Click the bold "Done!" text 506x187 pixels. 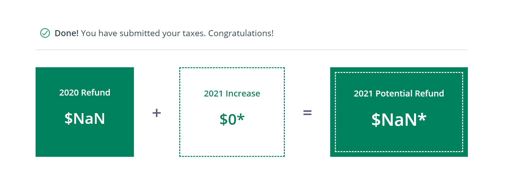(x=66, y=33)
